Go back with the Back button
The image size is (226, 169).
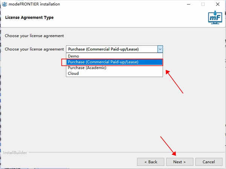tap(151, 162)
